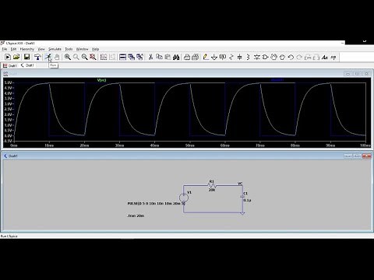Select the Label Net tool
Screen dimensions: 374x280
[223, 57]
